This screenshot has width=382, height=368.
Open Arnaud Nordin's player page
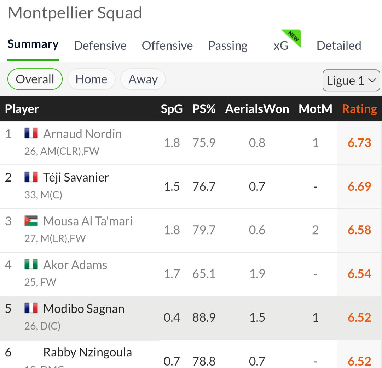tap(82, 134)
